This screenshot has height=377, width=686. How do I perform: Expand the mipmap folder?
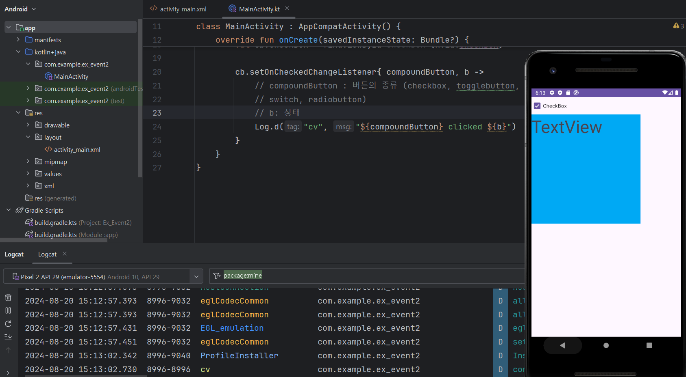[x=28, y=162]
